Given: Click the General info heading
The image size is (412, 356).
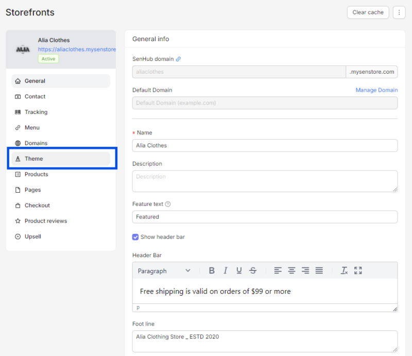Looking at the screenshot, I should click(150, 39).
